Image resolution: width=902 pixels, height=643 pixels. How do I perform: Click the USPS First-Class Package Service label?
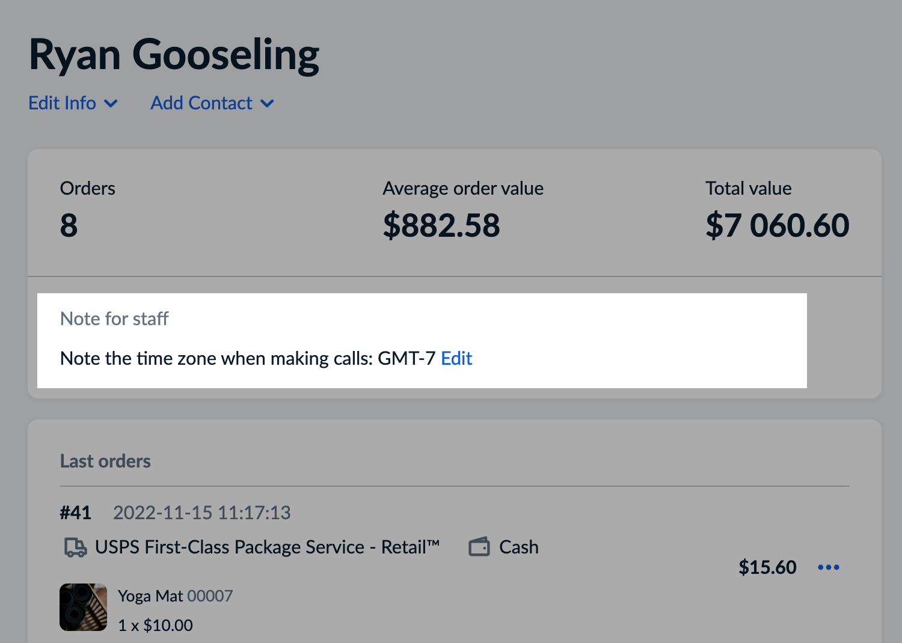[267, 547]
